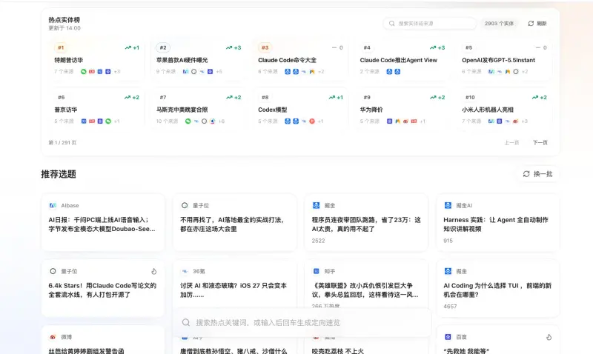Open the 特朗普访华 entity
The height and width of the screenshot is (354, 593).
69,60
